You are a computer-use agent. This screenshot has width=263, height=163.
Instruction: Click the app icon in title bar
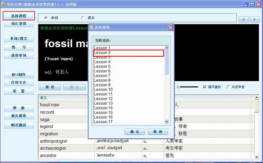click(3, 4)
